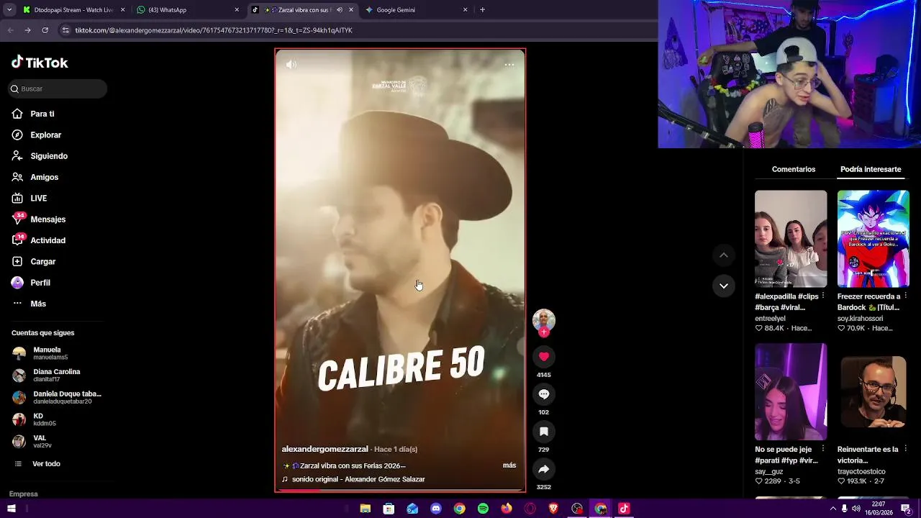Focus the Buscar search field

[58, 88]
